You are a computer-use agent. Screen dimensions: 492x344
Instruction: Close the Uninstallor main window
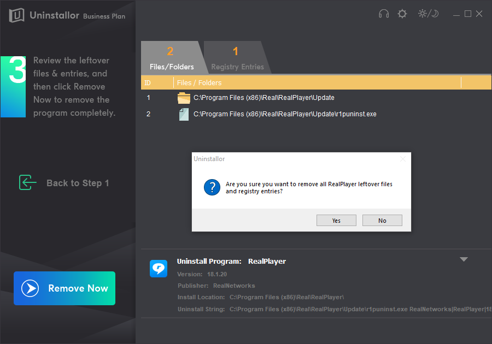point(479,14)
